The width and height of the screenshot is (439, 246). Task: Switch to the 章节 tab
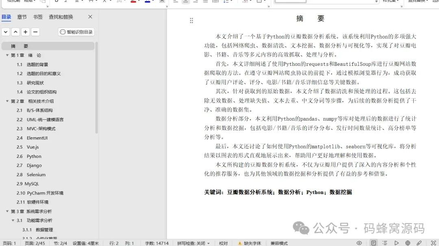tap(22, 17)
